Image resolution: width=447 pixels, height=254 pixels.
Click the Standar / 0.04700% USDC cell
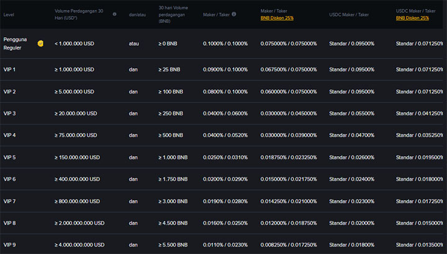click(351, 135)
